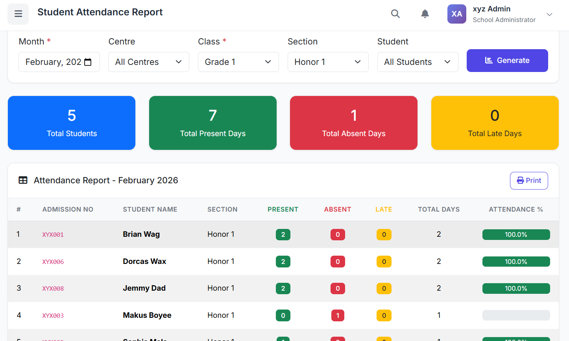Click Jemmy Dad's 100.0% attendance bar
Image resolution: width=569 pixels, height=341 pixels.
516,288
